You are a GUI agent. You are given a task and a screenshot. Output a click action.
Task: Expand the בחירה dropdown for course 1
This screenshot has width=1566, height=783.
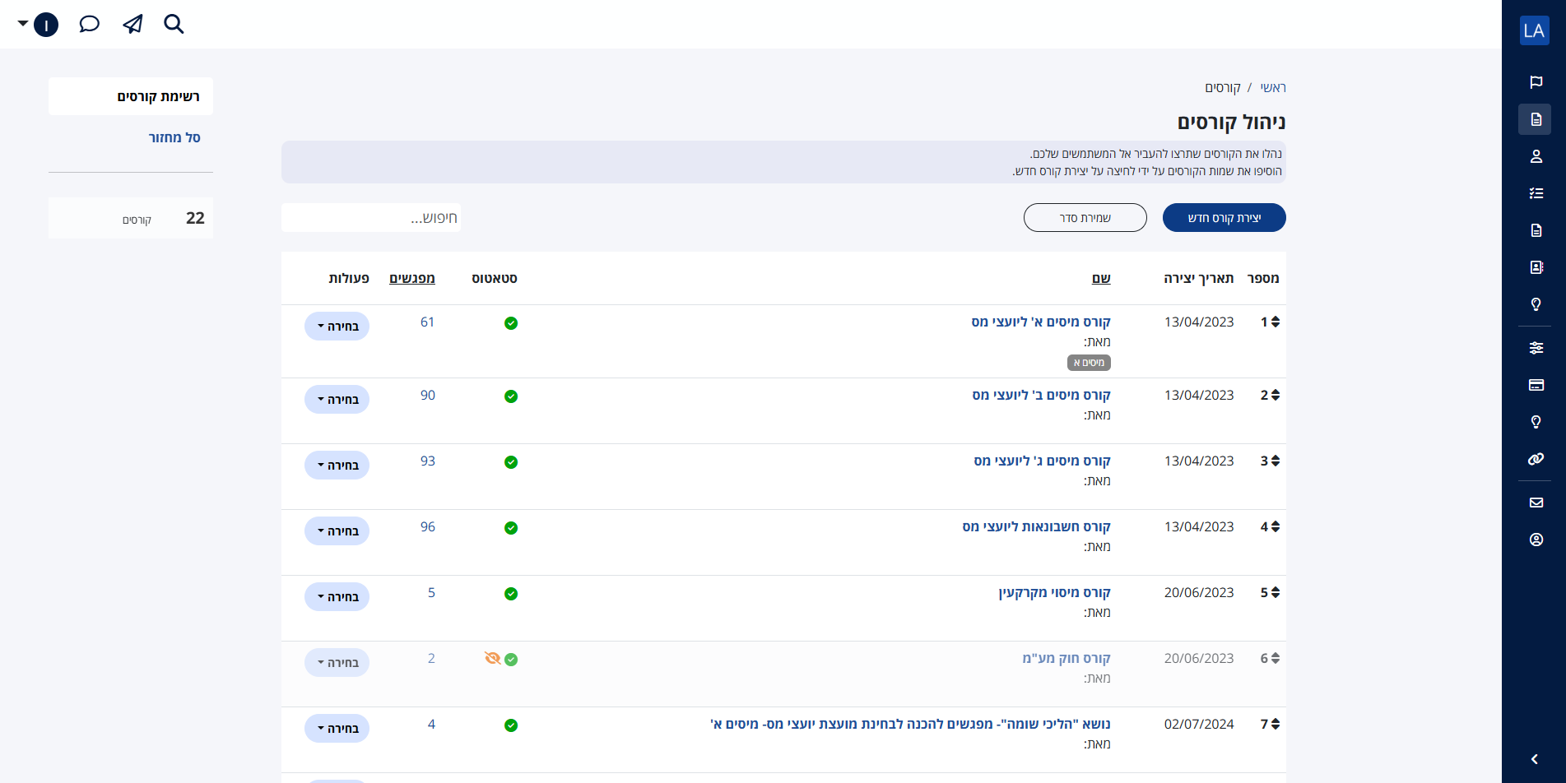[337, 327]
